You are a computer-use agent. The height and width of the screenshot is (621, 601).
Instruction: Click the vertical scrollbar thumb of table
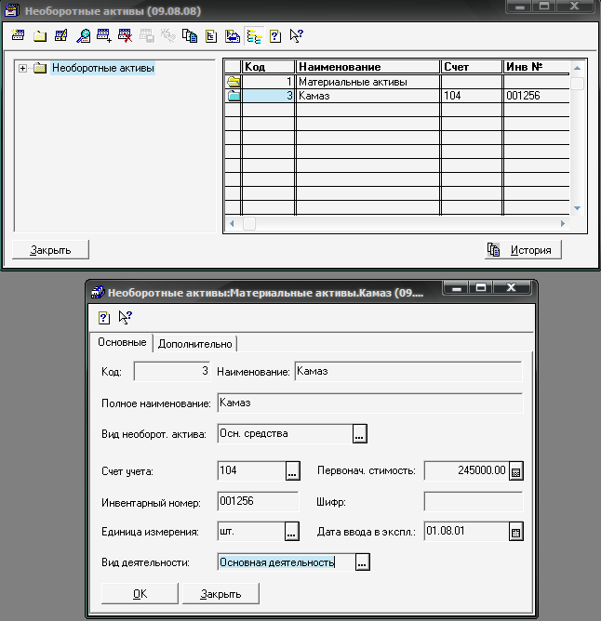(x=577, y=84)
